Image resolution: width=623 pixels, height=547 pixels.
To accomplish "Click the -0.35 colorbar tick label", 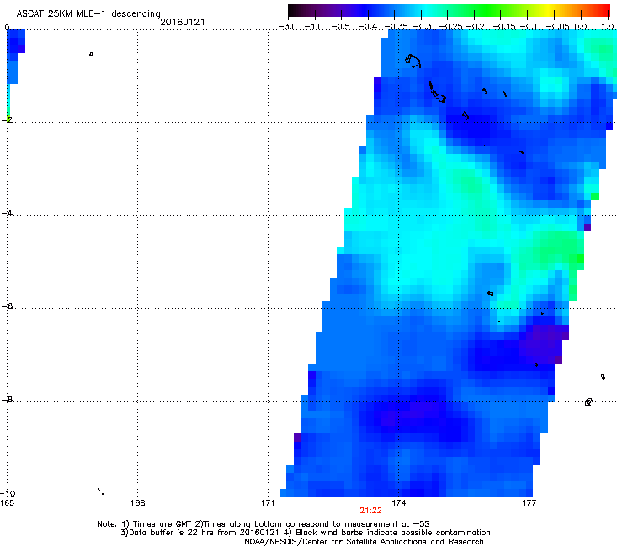I will pyautogui.click(x=397, y=27).
